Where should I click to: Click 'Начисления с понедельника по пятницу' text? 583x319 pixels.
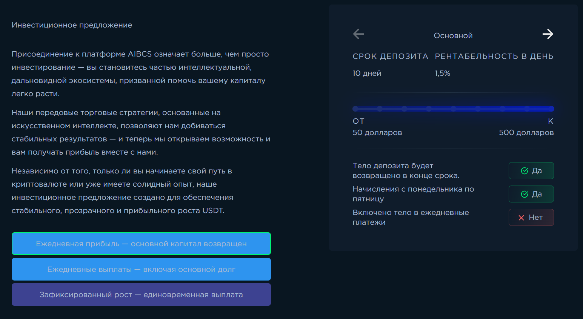(x=413, y=194)
